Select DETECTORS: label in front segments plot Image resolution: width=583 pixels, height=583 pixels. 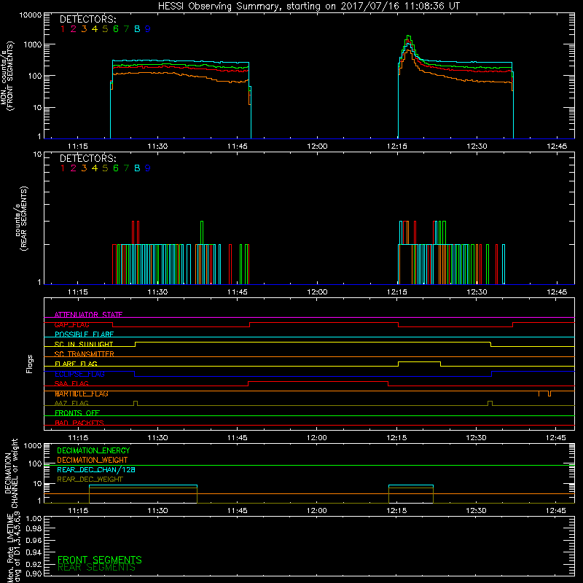[87, 20]
